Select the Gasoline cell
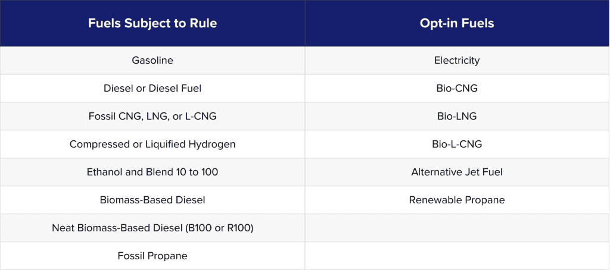 tap(152, 61)
